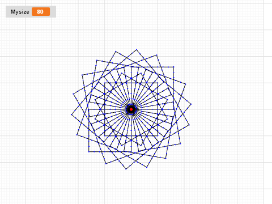272x204 pixels.
Task: Click the Mysize variable monitor label
Action: tap(20, 12)
